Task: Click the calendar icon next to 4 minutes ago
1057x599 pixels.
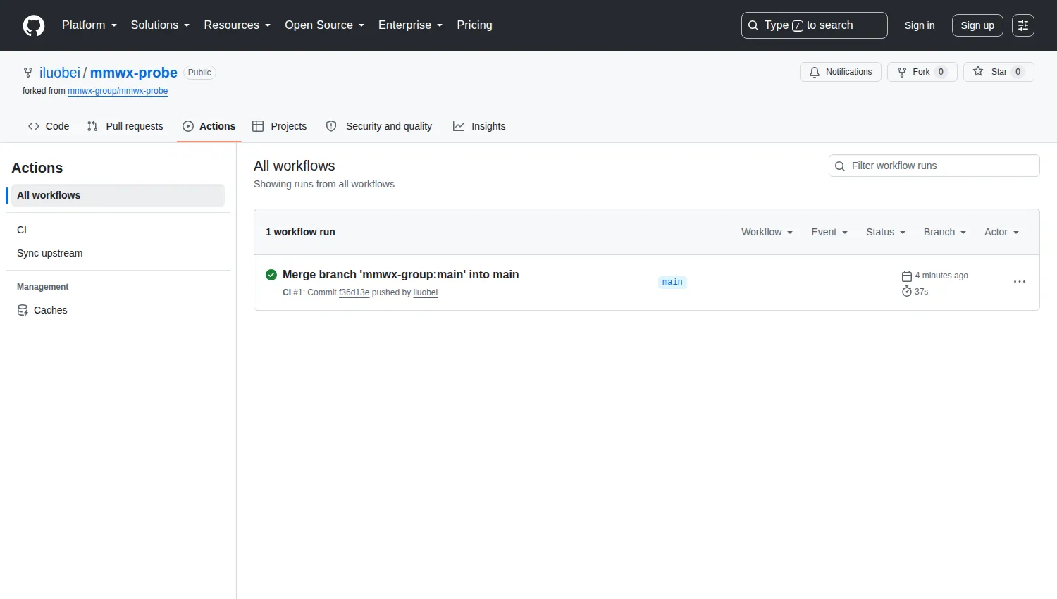Action: tap(907, 276)
